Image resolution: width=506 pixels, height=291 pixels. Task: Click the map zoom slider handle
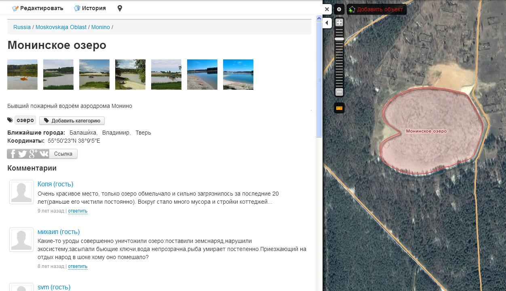(339, 39)
